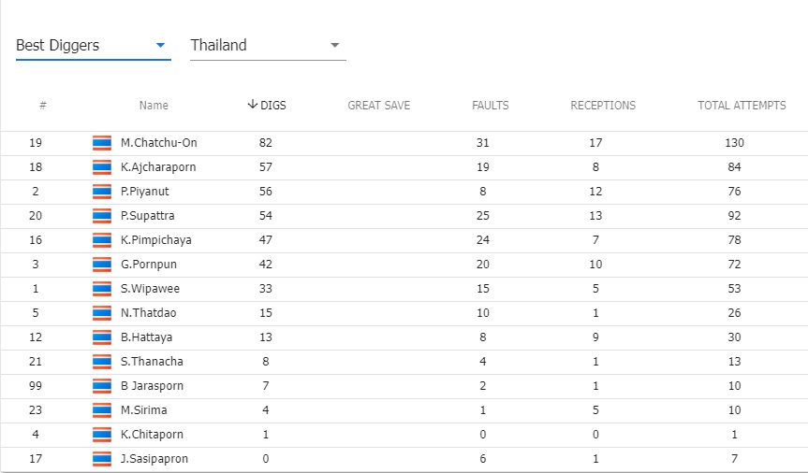The image size is (808, 473).
Task: Open the Best Diggers category dropdown
Action: 94,45
